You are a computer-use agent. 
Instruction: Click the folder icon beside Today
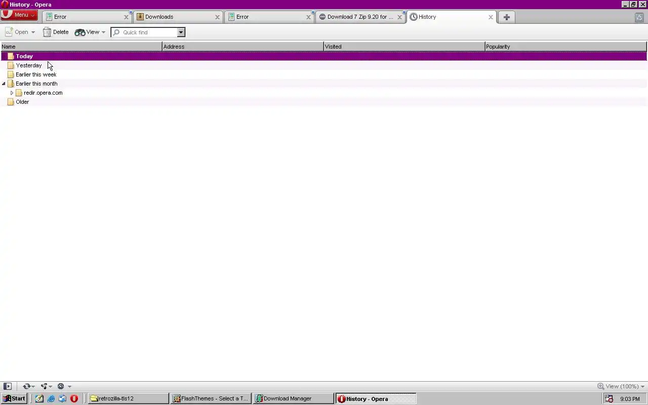11,56
